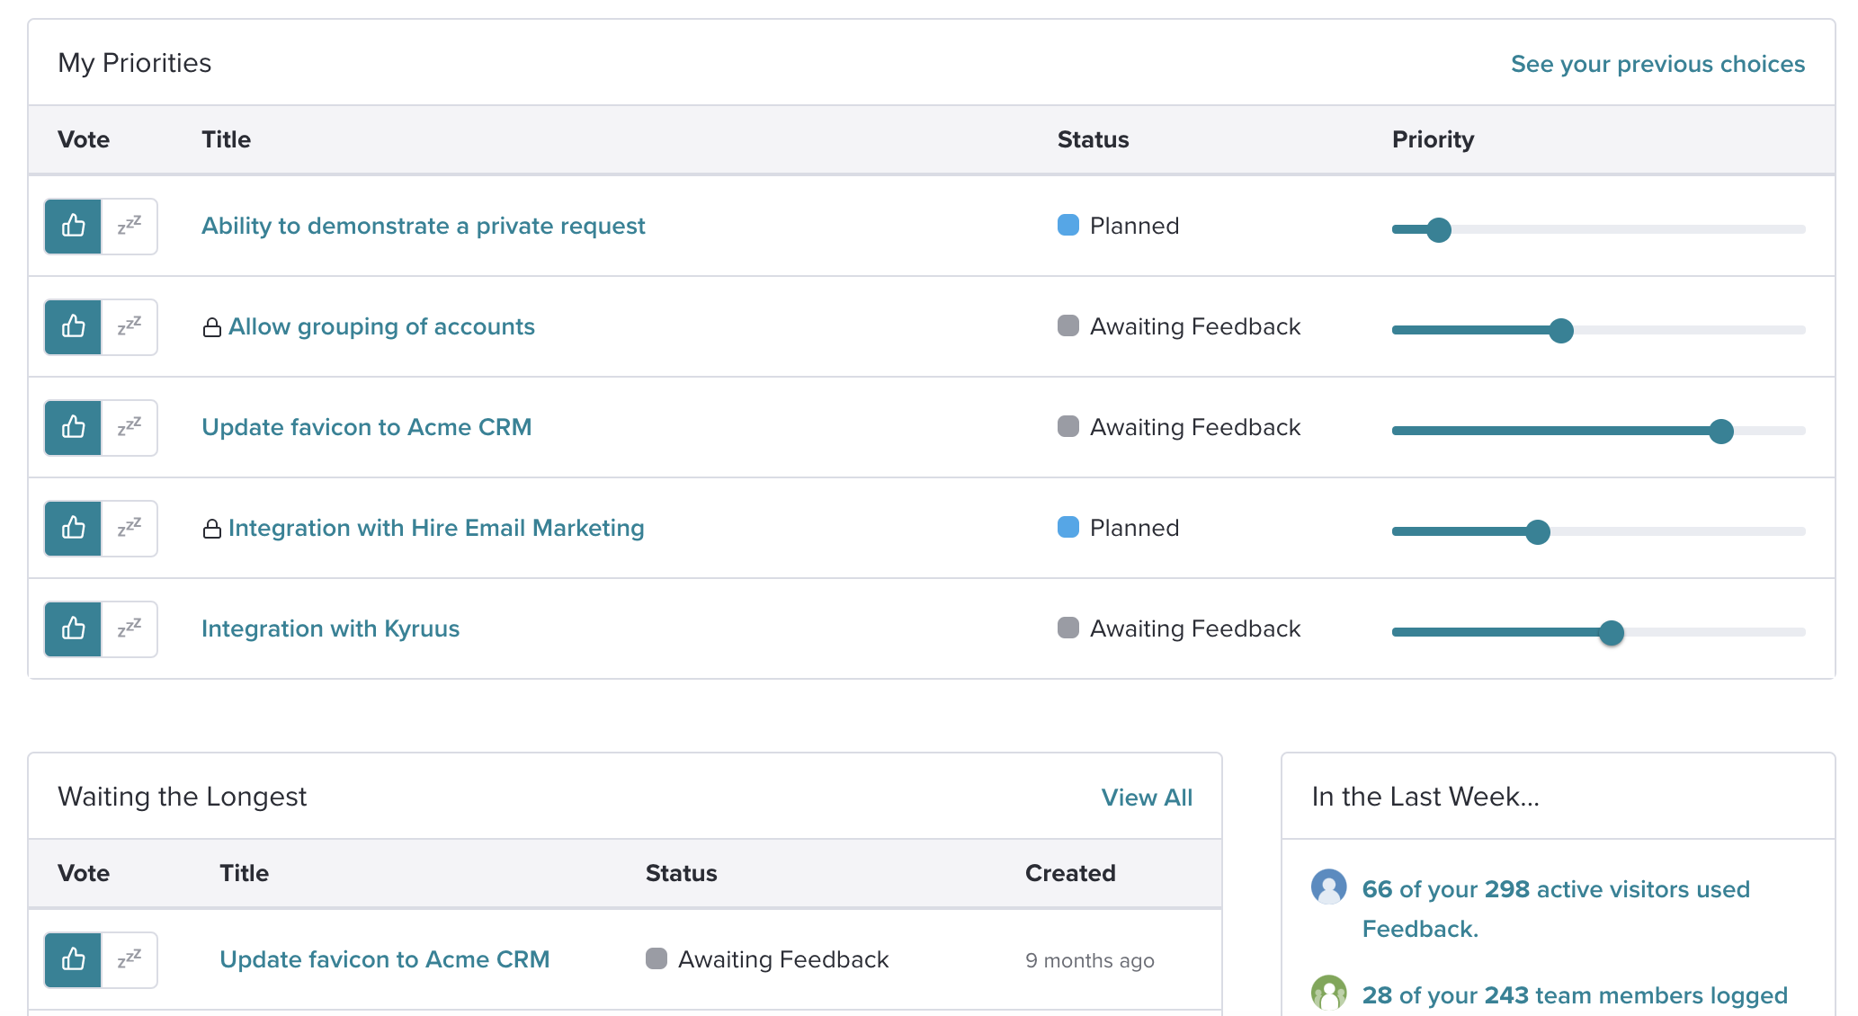1858x1016 pixels.
Task: Upvote 'Ability to demonstrate a private request'
Action: tap(73, 227)
